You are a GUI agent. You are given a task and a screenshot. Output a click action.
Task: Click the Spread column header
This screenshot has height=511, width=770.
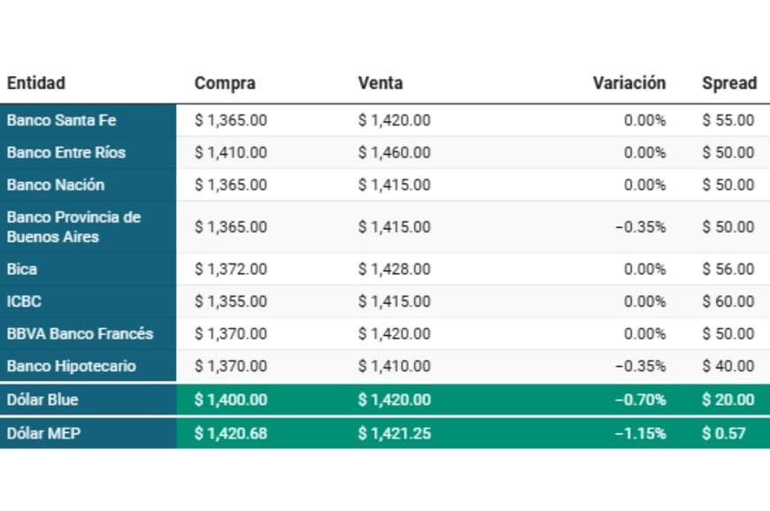(x=729, y=83)
